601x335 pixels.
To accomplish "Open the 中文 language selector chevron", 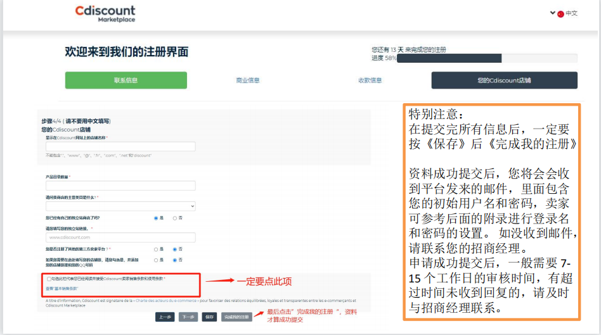I will [x=553, y=13].
